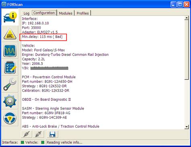
Task: Open the vehicle information section icon
Action: (x=10, y=17)
